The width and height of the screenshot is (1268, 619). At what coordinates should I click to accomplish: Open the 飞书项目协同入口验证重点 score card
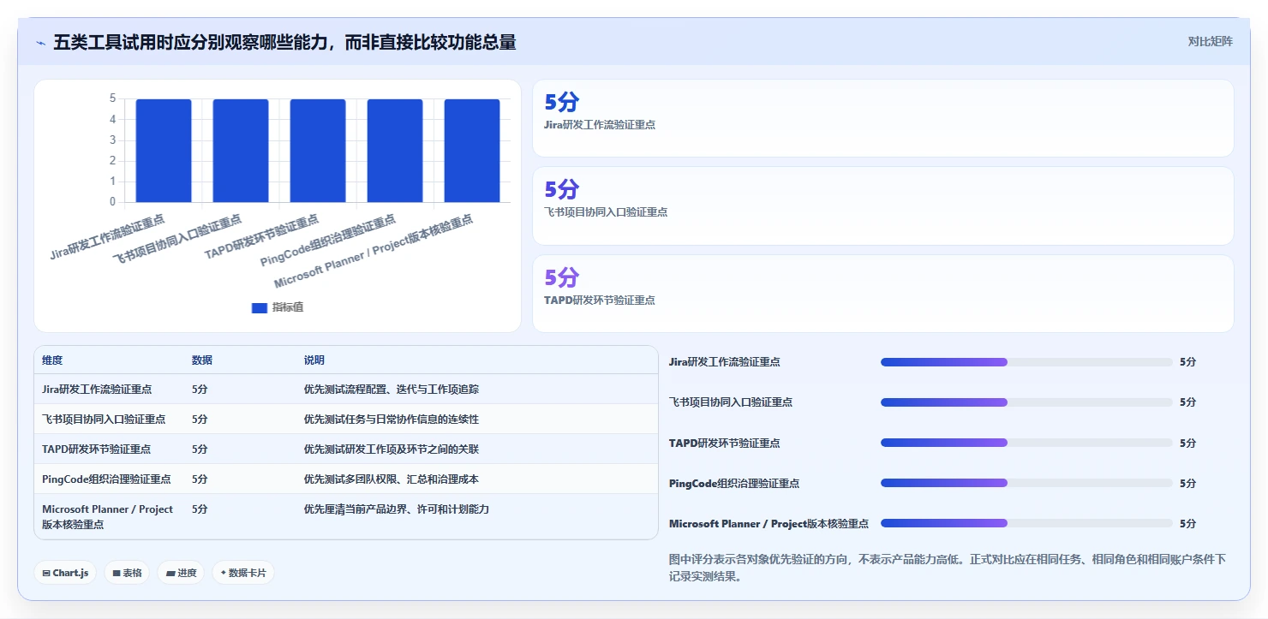pos(883,206)
